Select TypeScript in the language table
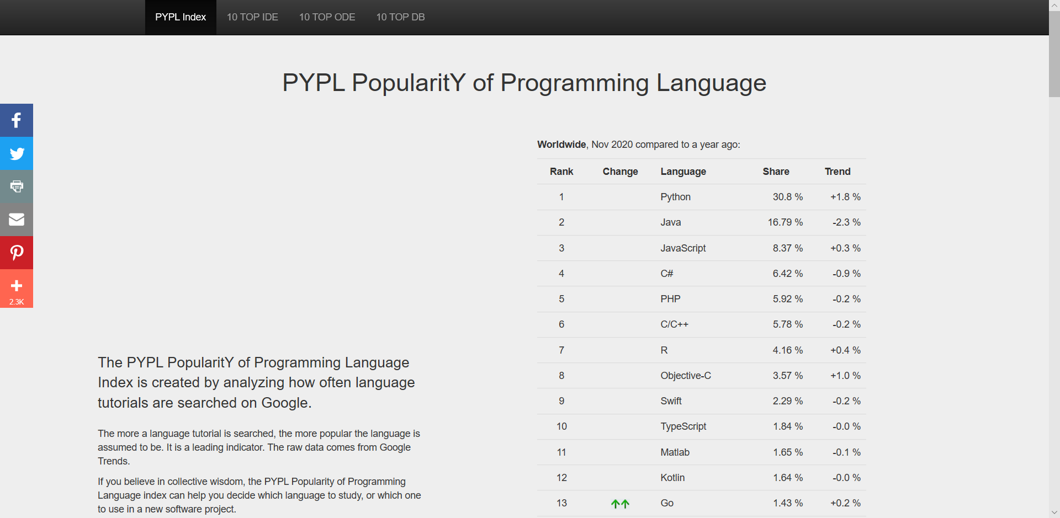Screen dimensions: 1060x518 coord(683,426)
